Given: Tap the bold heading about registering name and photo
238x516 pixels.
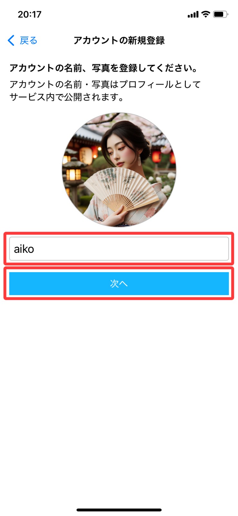Looking at the screenshot, I should tap(103, 68).
